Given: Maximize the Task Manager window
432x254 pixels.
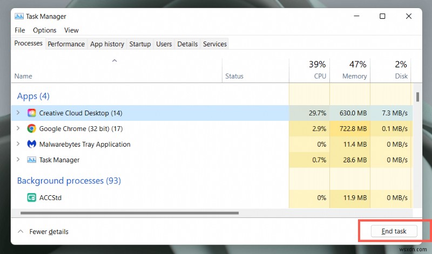Looking at the screenshot, I should (382, 16).
